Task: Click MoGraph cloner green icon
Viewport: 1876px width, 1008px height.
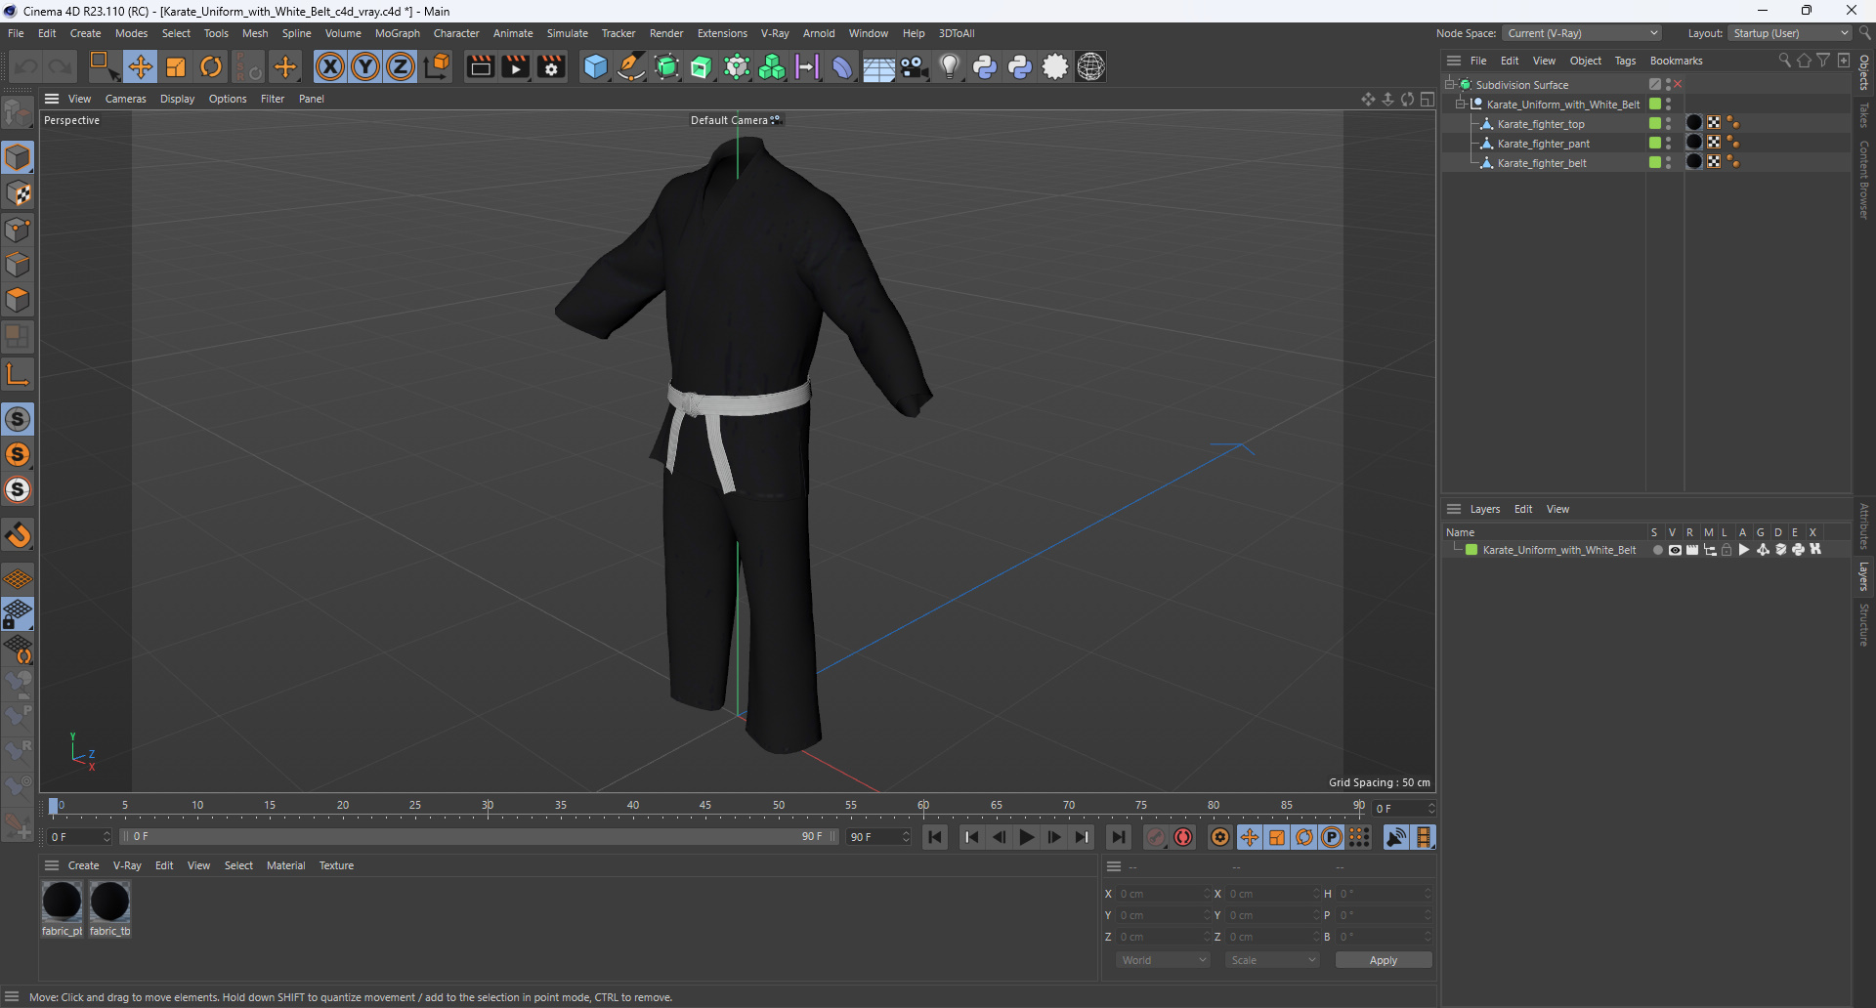Action: [x=772, y=66]
